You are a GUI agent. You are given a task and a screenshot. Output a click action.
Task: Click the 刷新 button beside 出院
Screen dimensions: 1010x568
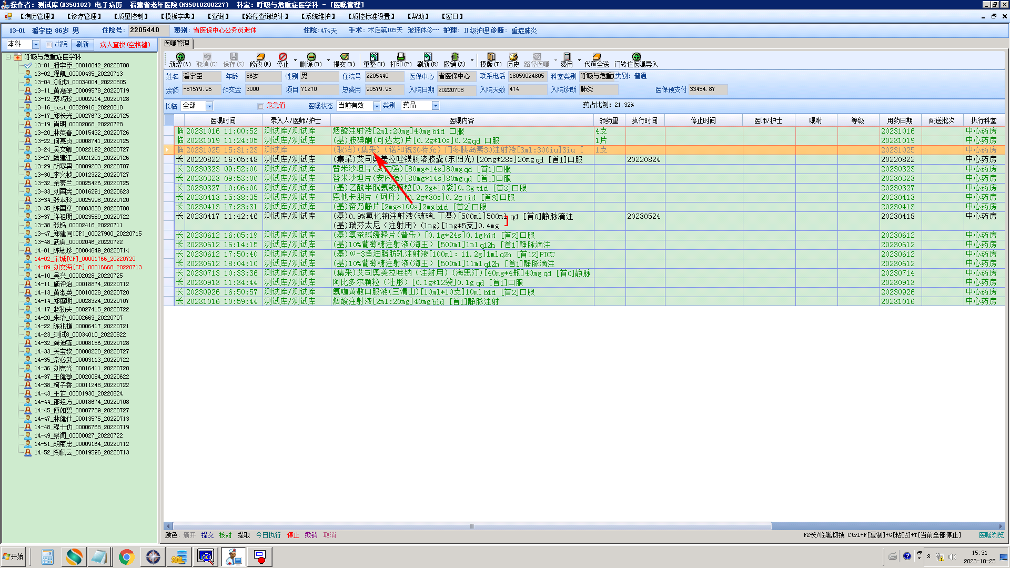[82, 45]
